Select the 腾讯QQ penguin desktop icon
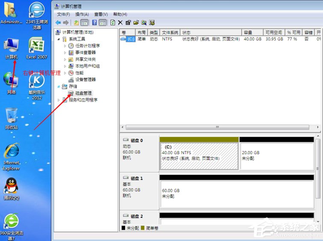323x241 pixels. tap(11, 189)
